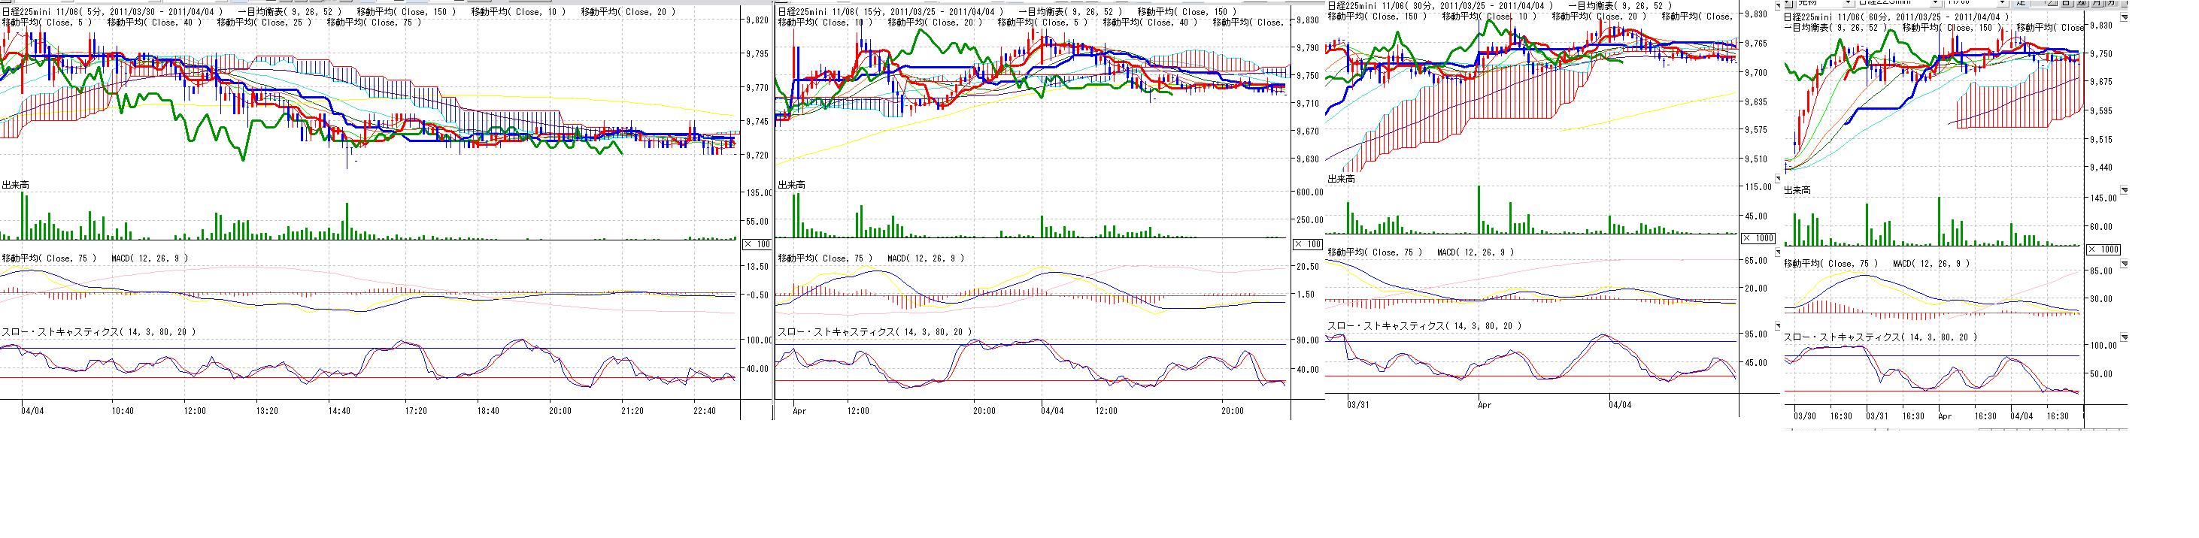
Task: Open the 日経225mini symbol dropdown
Action: (1934, 2)
